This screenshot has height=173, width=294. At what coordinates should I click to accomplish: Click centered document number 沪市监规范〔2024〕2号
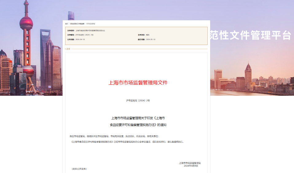[x=138, y=101]
